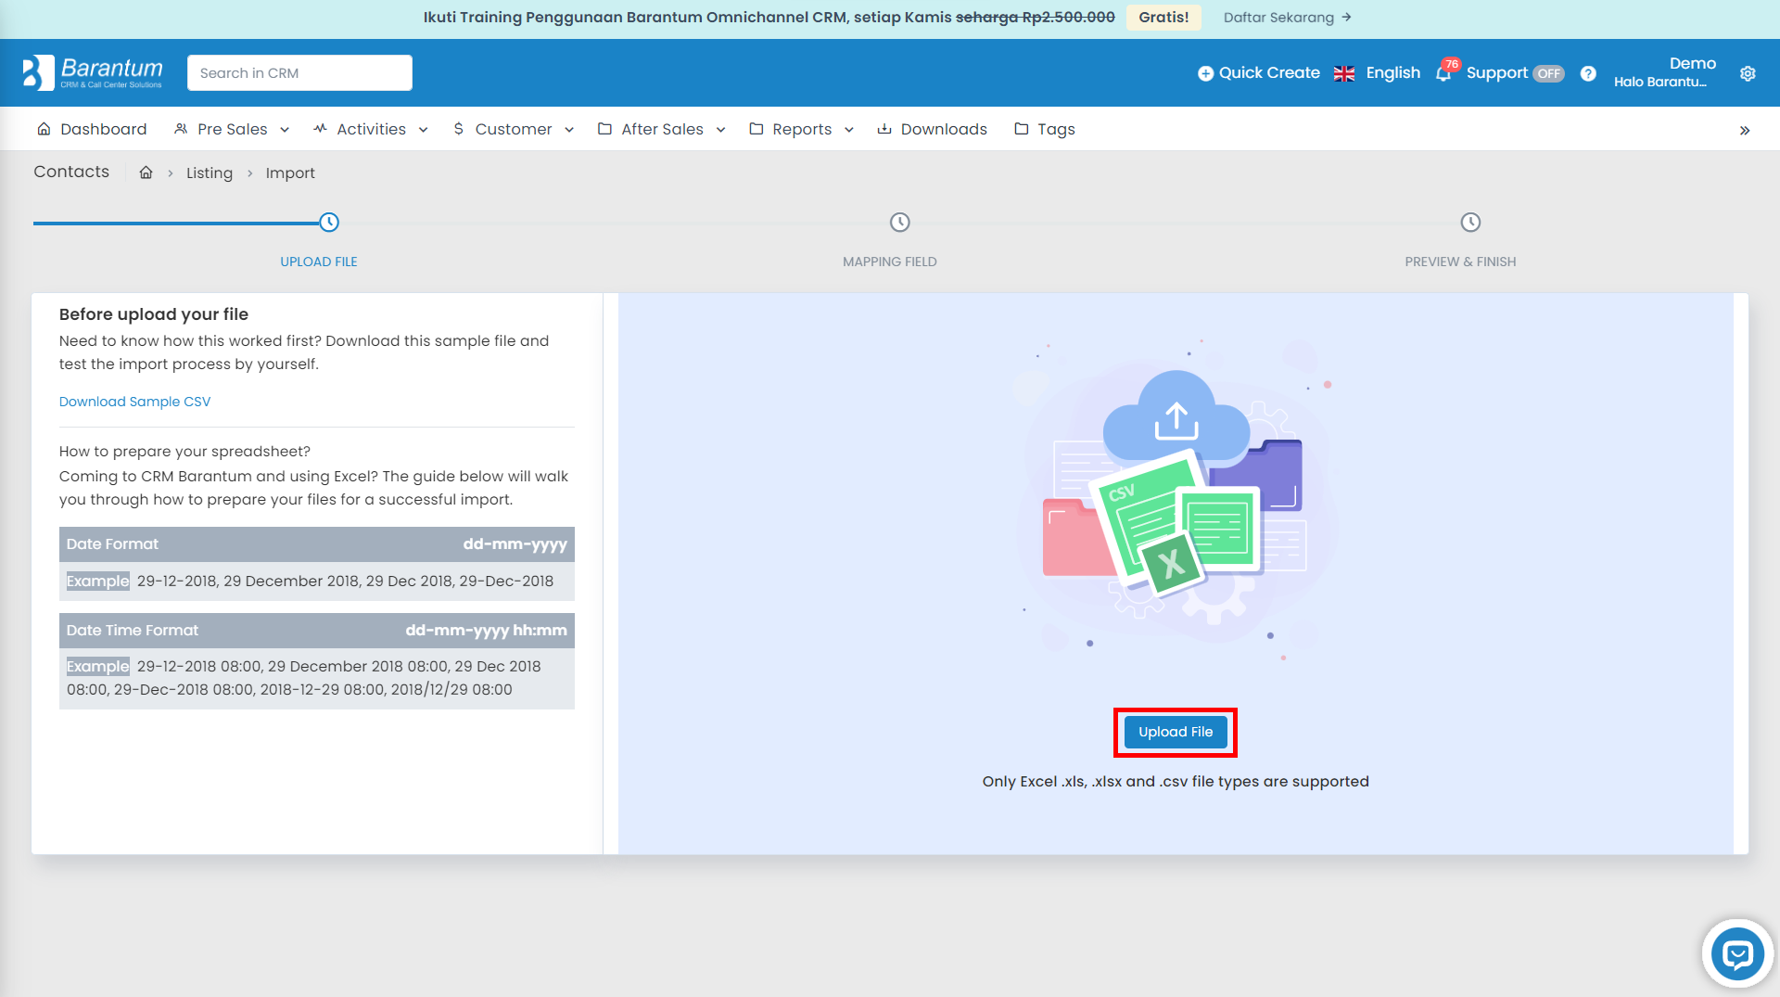
Task: Click the Reports folder icon
Action: (756, 129)
